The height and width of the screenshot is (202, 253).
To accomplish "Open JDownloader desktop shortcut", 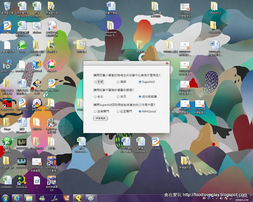I will [22, 182].
